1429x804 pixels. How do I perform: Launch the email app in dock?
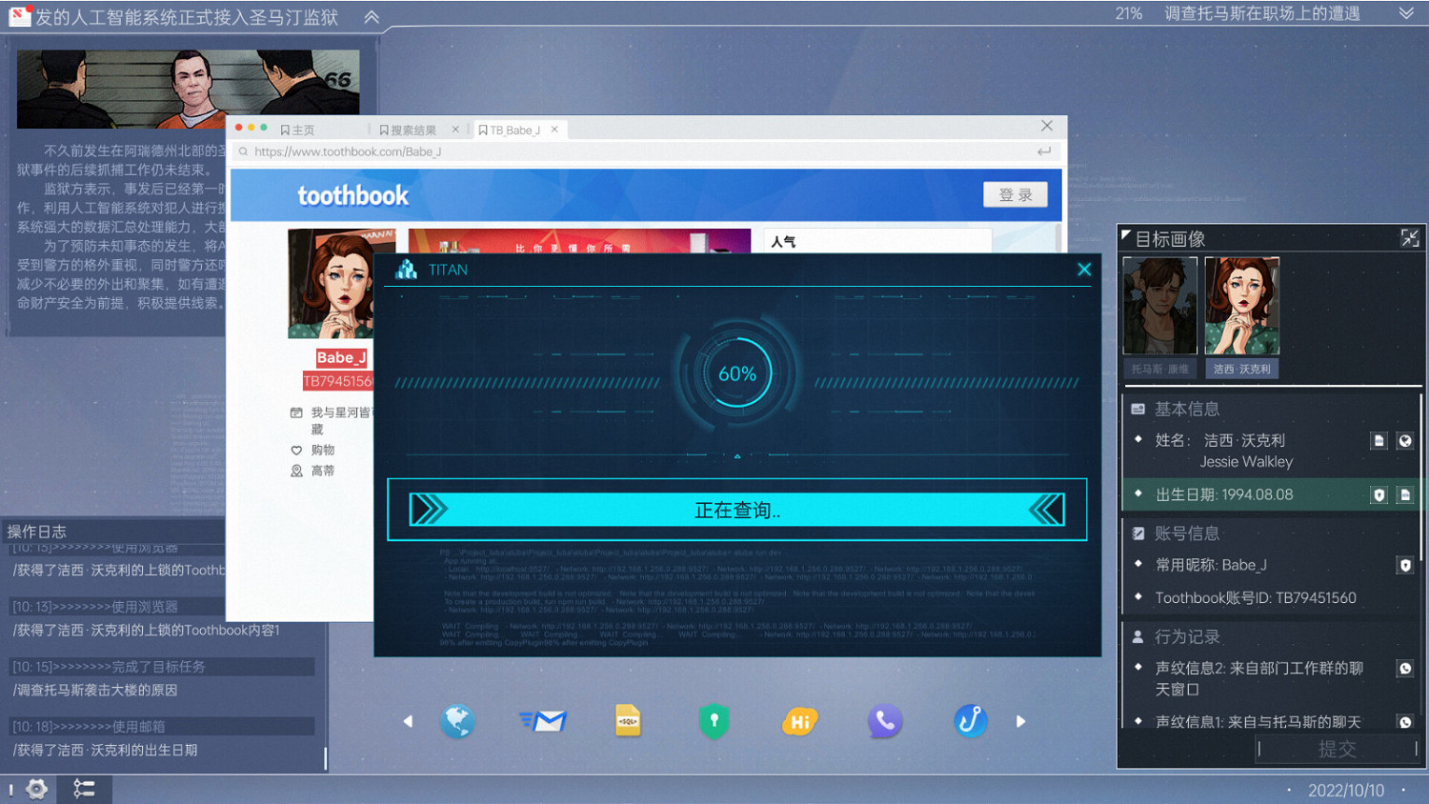[543, 721]
